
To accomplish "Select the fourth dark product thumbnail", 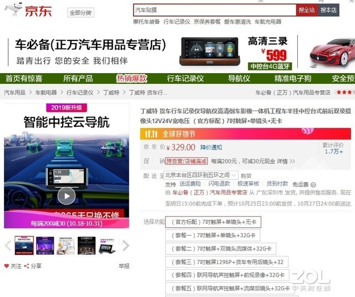I will 87,245.
